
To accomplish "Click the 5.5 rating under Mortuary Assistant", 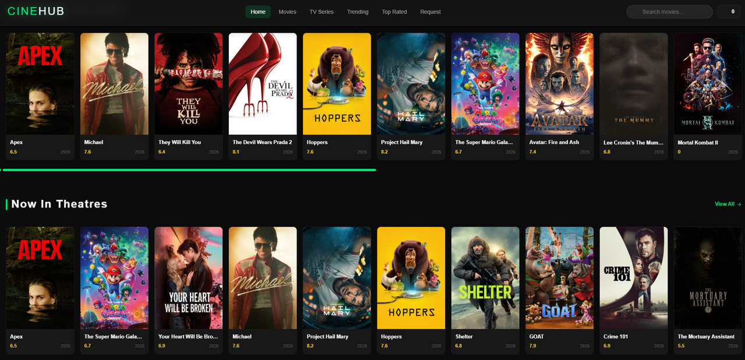I will [x=681, y=346].
